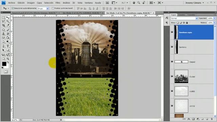The image size is (217, 122).
Task: Hide the Ciudad layer
Action: point(172,77)
